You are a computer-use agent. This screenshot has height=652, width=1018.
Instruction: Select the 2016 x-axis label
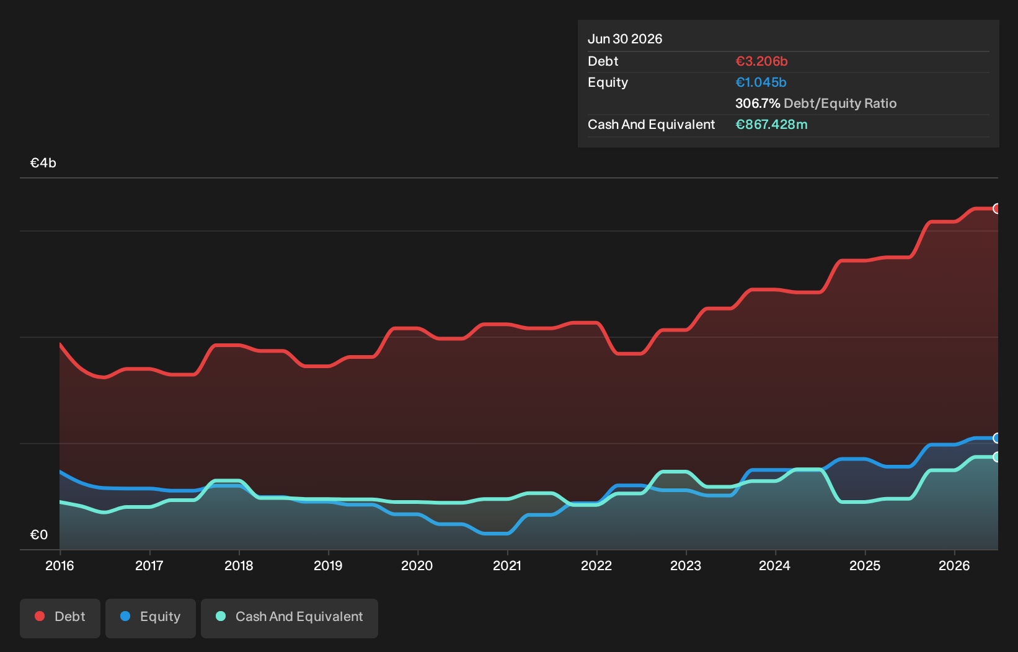(60, 565)
